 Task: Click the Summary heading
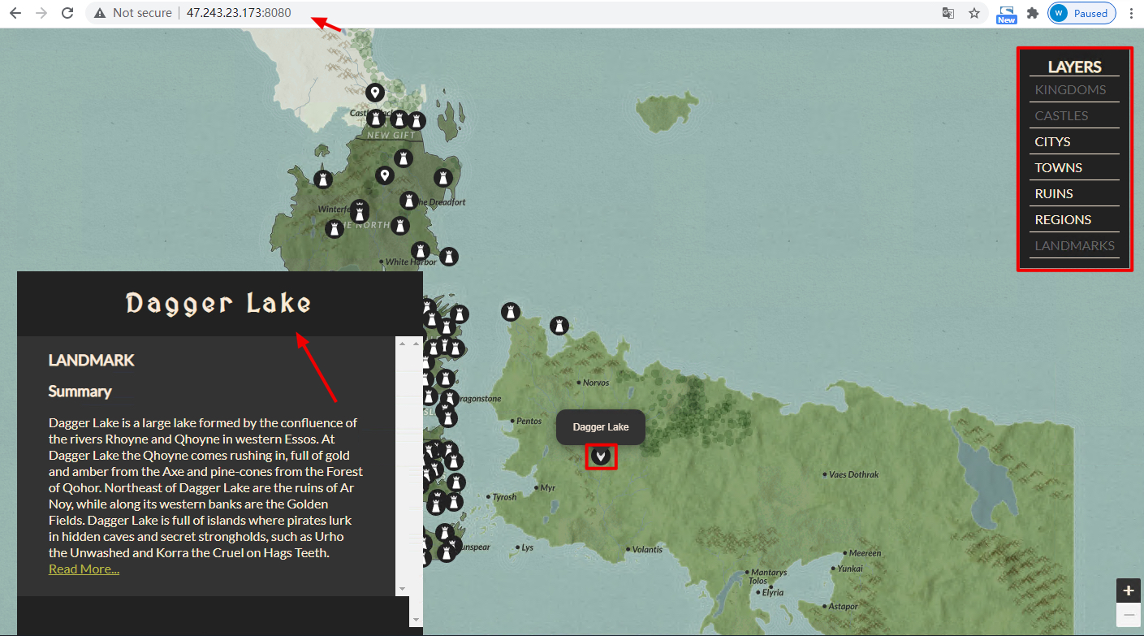(x=80, y=391)
